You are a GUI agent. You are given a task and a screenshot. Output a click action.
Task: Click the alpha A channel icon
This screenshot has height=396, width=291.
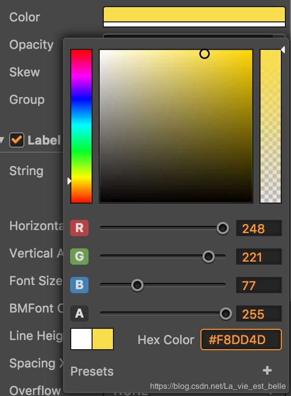tap(79, 314)
